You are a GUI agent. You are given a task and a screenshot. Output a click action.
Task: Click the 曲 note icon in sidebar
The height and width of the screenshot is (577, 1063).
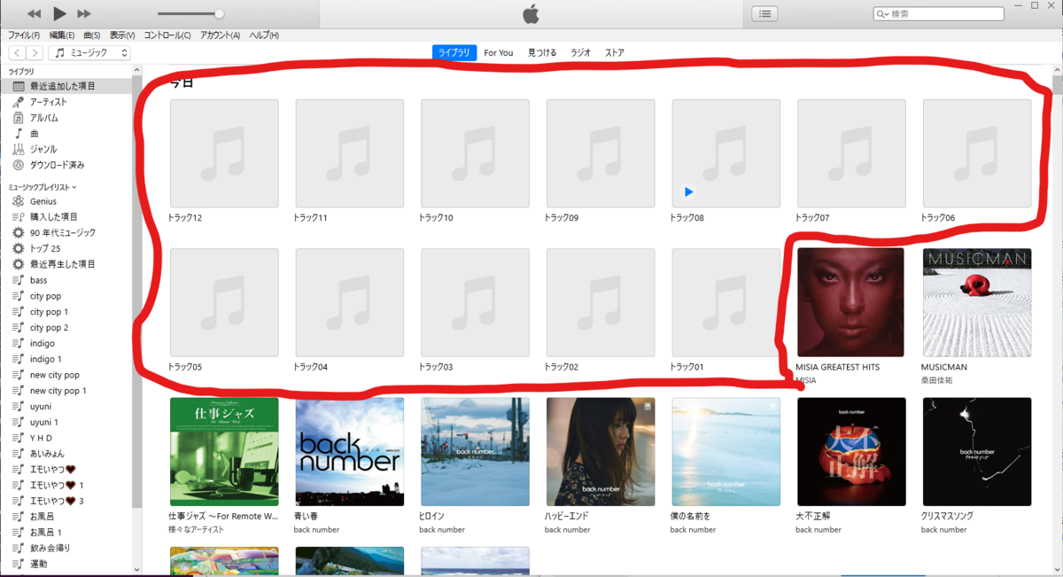(19, 134)
